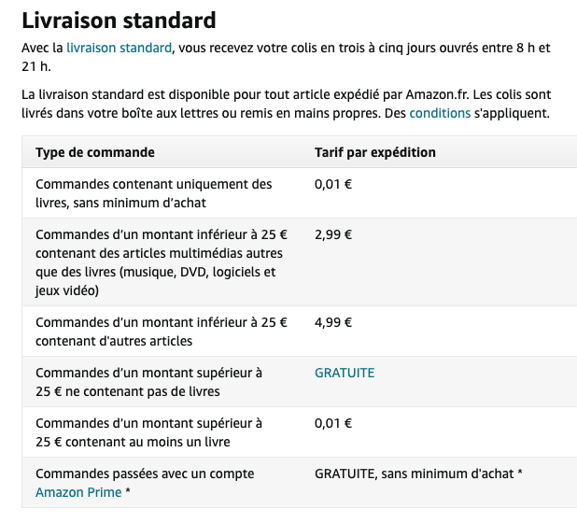Click the paragraph mentioning Amazon.fr shipping
Viewport: 577px width, 523px height.
[x=287, y=104]
